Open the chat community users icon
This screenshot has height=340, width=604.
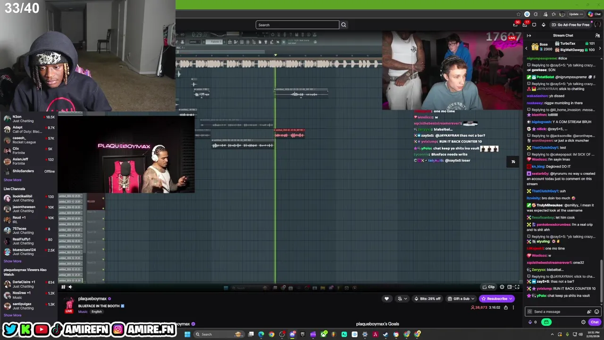click(x=597, y=35)
